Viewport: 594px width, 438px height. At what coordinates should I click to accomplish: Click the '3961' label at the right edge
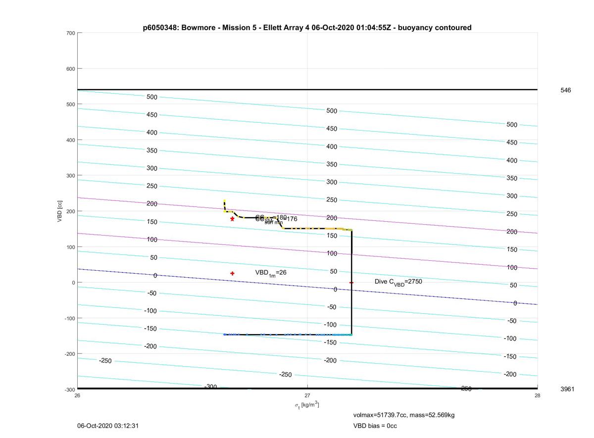pyautogui.click(x=567, y=389)
